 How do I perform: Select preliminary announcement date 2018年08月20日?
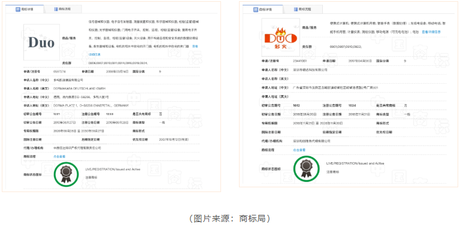coord(304,114)
